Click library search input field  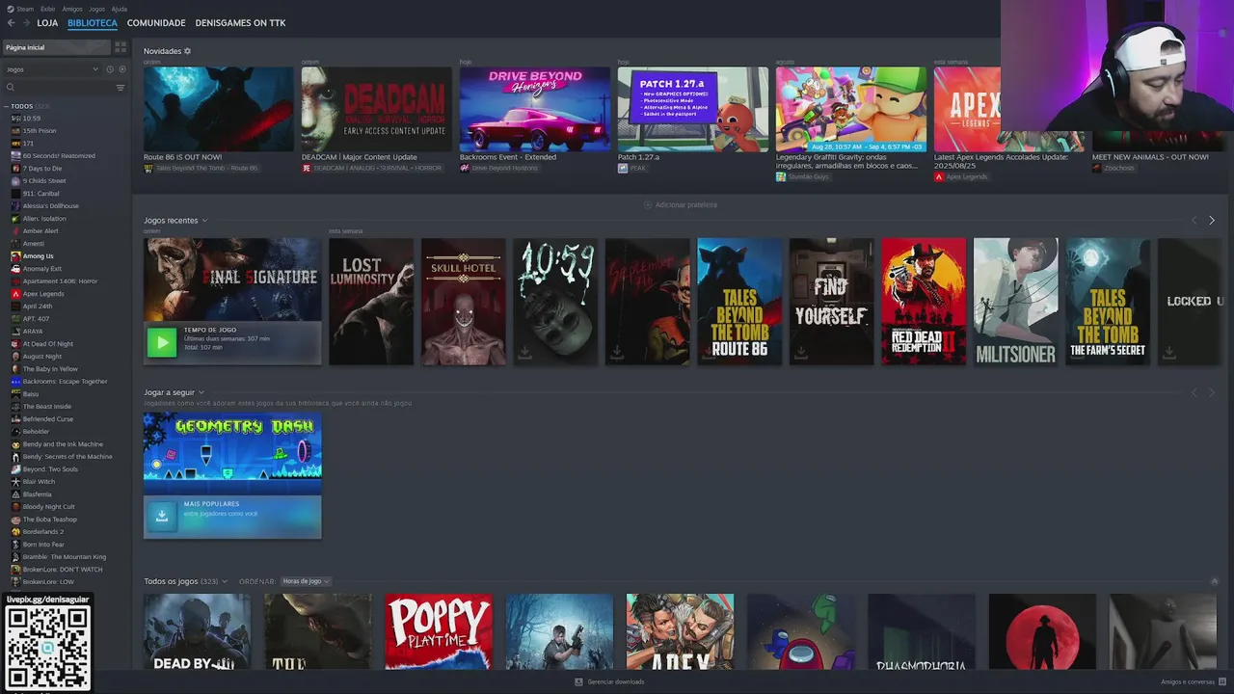[x=64, y=88]
